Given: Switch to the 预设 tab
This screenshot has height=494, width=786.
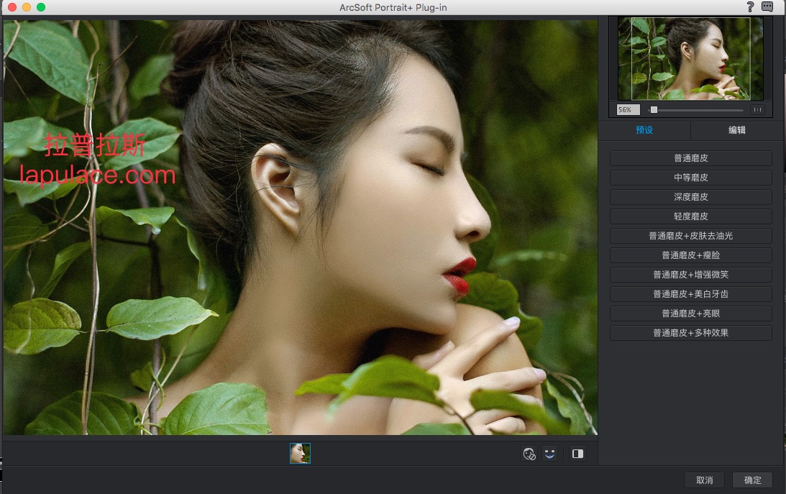Looking at the screenshot, I should click(x=644, y=130).
